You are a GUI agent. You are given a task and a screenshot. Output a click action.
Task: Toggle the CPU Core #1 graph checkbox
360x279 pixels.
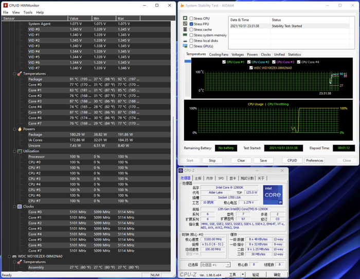click(x=224, y=62)
